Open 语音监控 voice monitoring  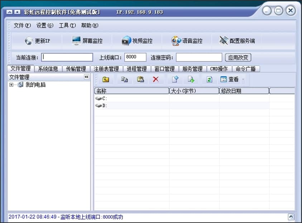(187, 41)
